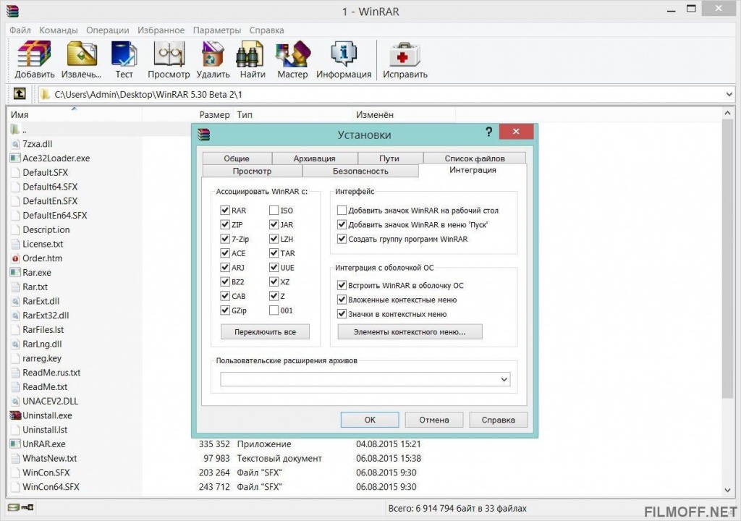Select the Rar.exe file icon
The height and width of the screenshot is (521, 741).
pyautogui.click(x=16, y=272)
